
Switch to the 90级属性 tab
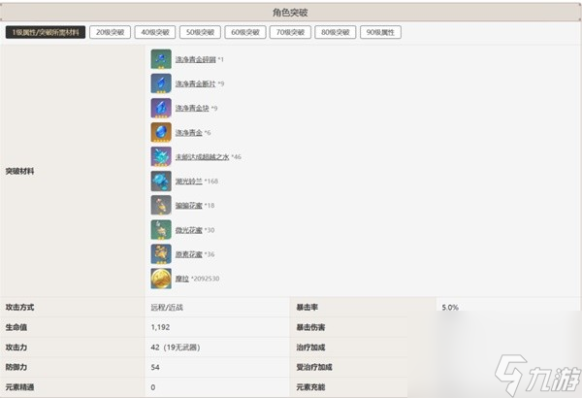tap(380, 32)
